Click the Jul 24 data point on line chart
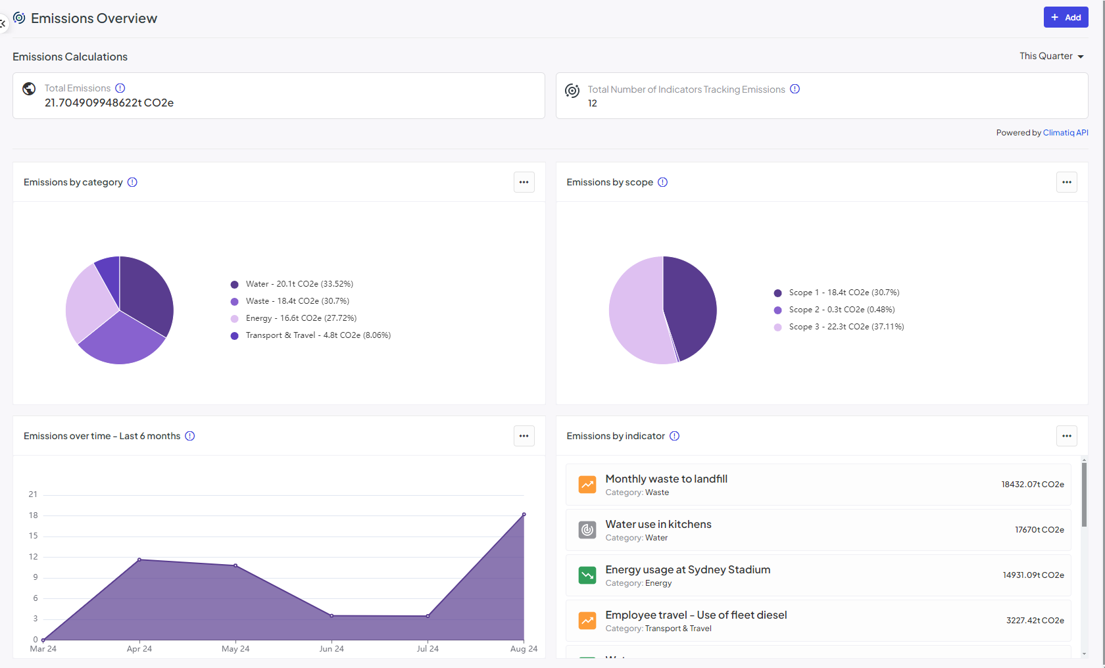 [428, 616]
